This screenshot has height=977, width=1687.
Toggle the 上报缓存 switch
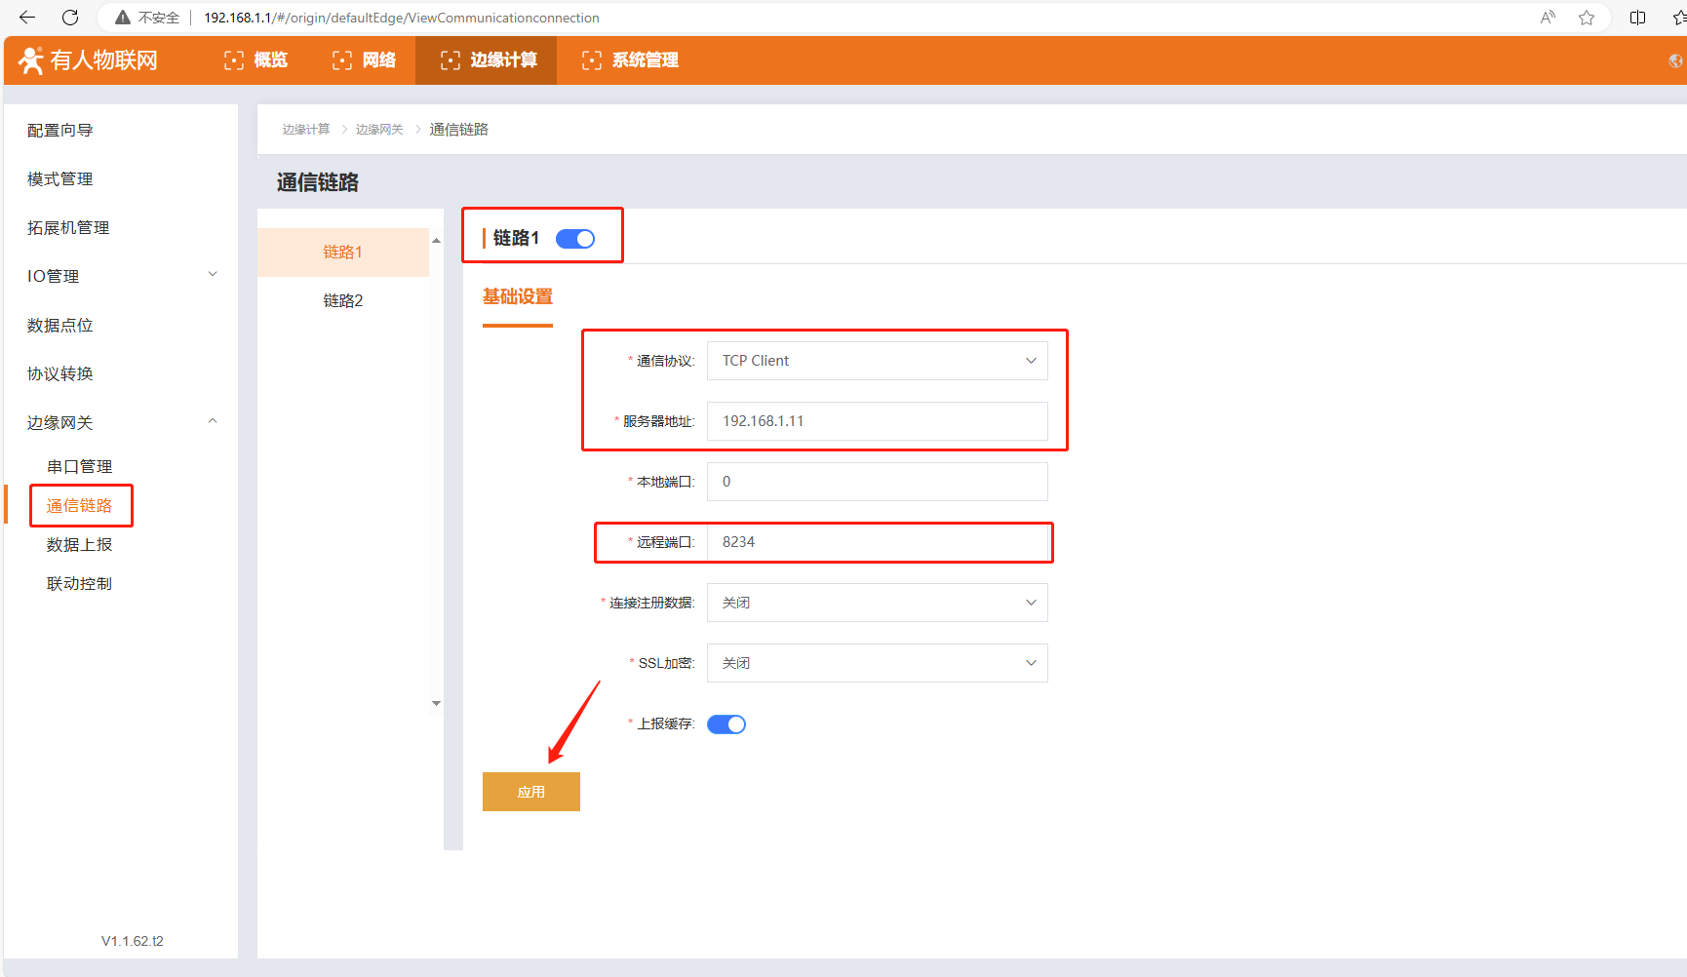tap(726, 724)
